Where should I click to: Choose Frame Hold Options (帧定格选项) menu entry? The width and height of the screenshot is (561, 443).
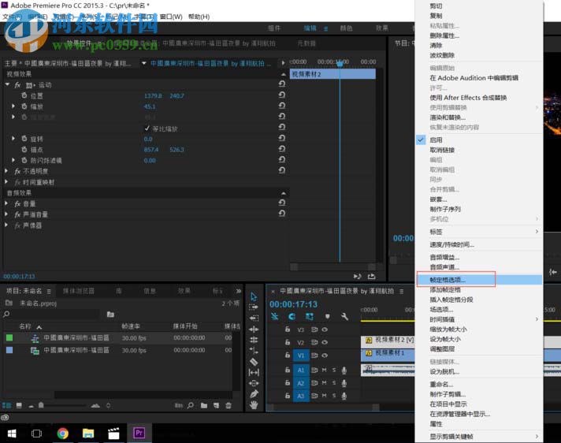click(x=448, y=280)
